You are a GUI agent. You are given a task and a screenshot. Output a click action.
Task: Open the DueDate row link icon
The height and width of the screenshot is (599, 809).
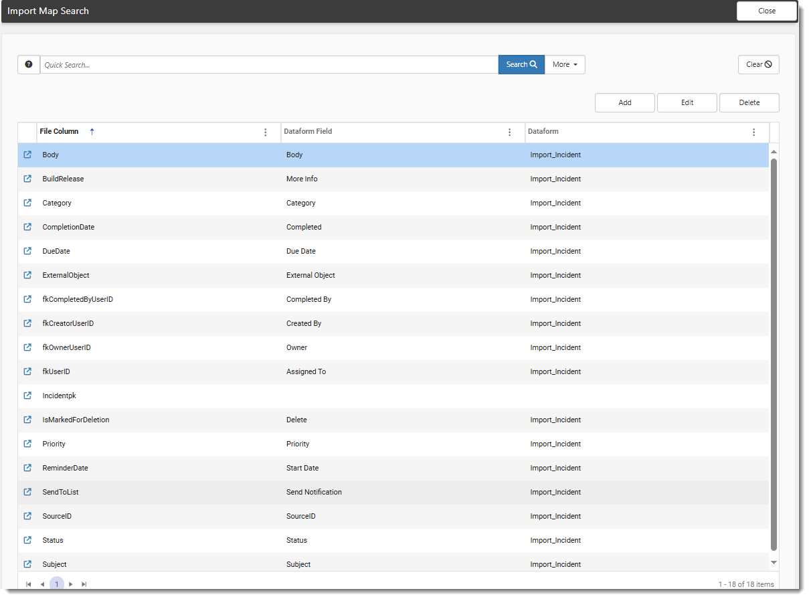pyautogui.click(x=27, y=251)
